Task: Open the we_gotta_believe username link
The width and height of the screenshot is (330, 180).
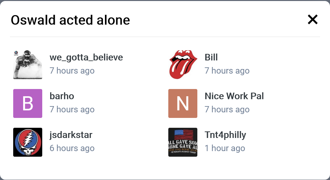Action: (86, 57)
